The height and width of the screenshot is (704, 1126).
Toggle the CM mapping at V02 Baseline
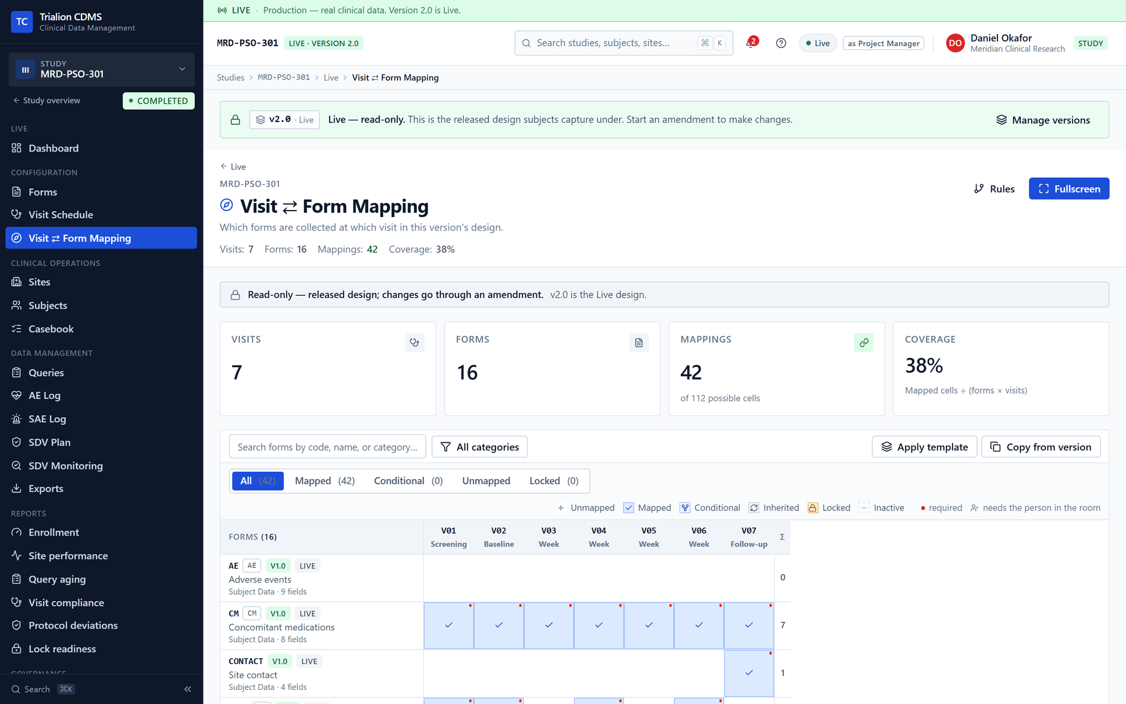coord(498,625)
